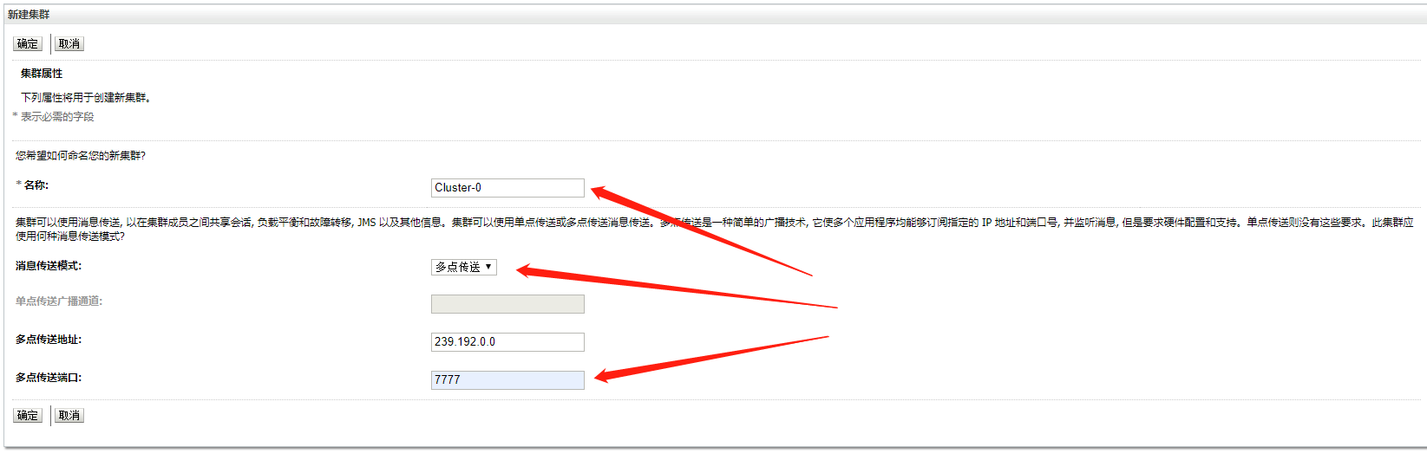Click the bottom 确定 button

click(x=28, y=416)
